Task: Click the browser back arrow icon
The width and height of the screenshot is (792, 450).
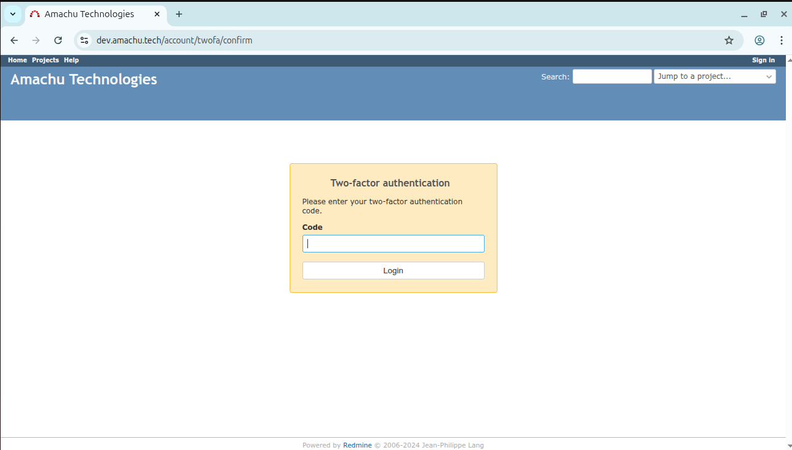Action: 14,40
